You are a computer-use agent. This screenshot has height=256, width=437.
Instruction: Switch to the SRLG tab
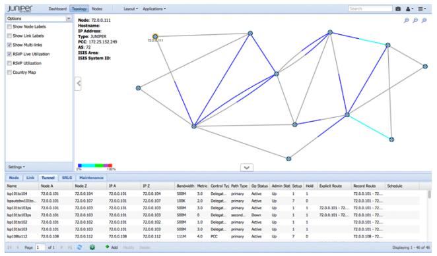click(x=67, y=178)
